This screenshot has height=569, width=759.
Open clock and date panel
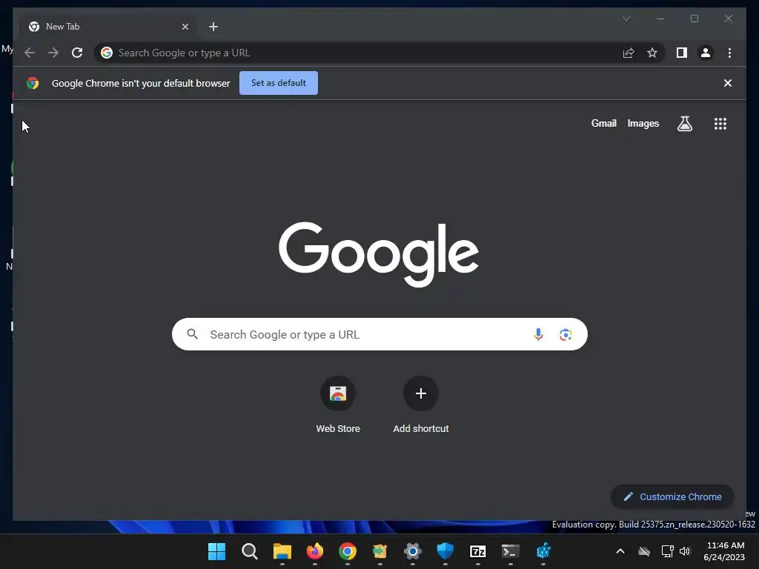(x=725, y=551)
